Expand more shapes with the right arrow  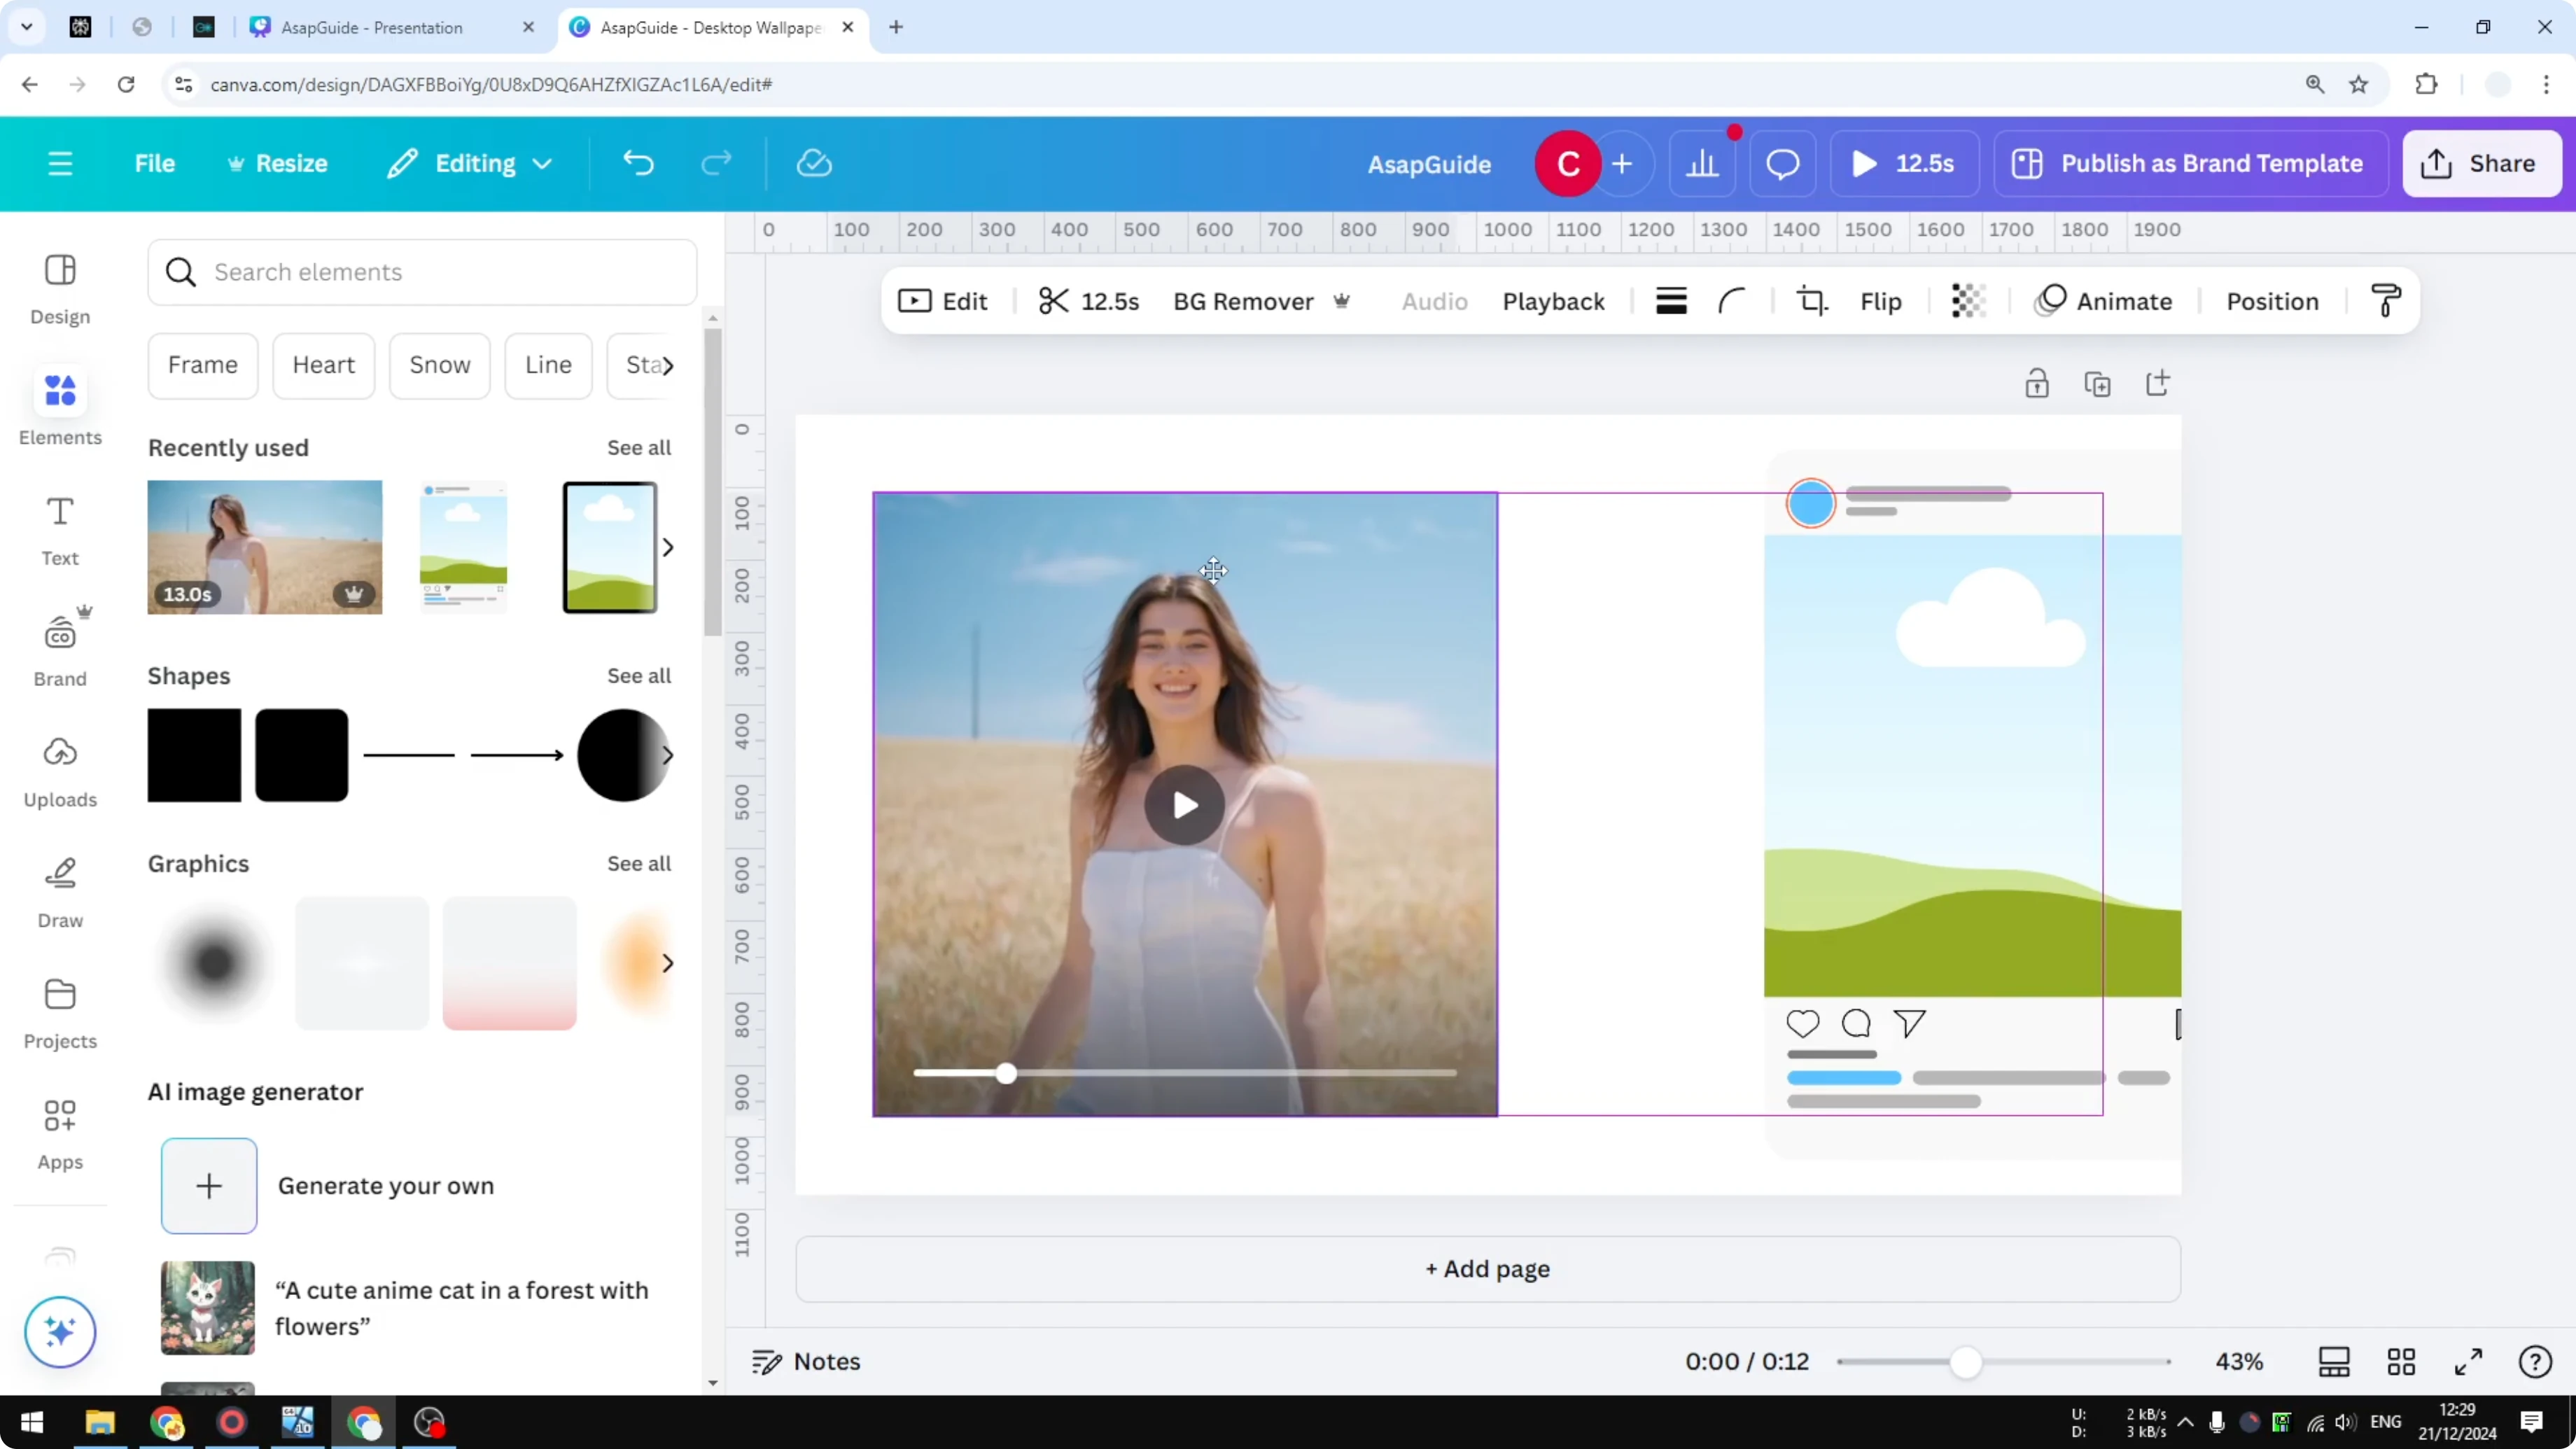tap(668, 755)
